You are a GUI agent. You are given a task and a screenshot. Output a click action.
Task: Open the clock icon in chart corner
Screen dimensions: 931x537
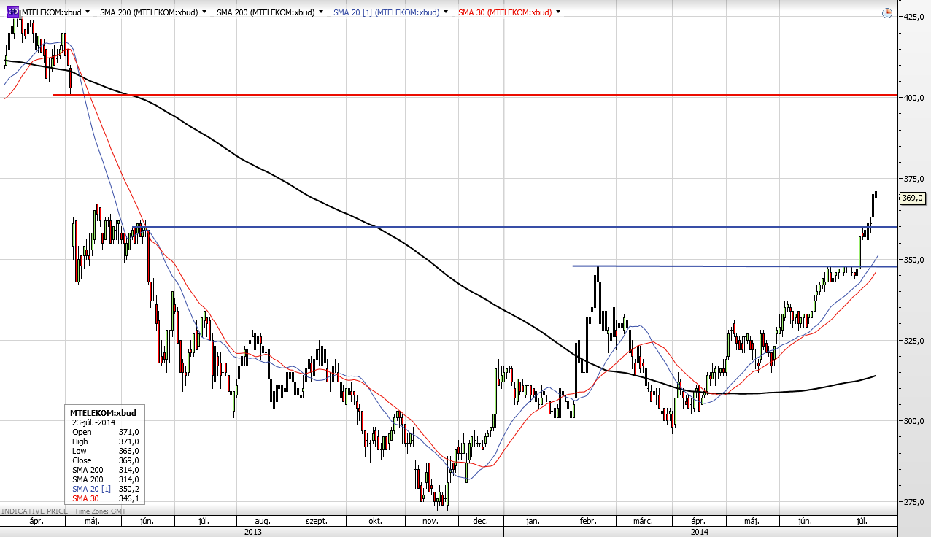887,13
